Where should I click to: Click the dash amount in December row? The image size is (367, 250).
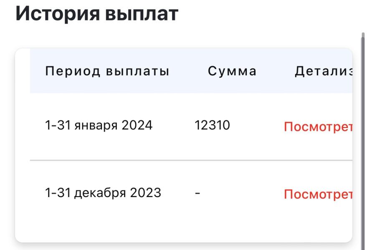[197, 193]
